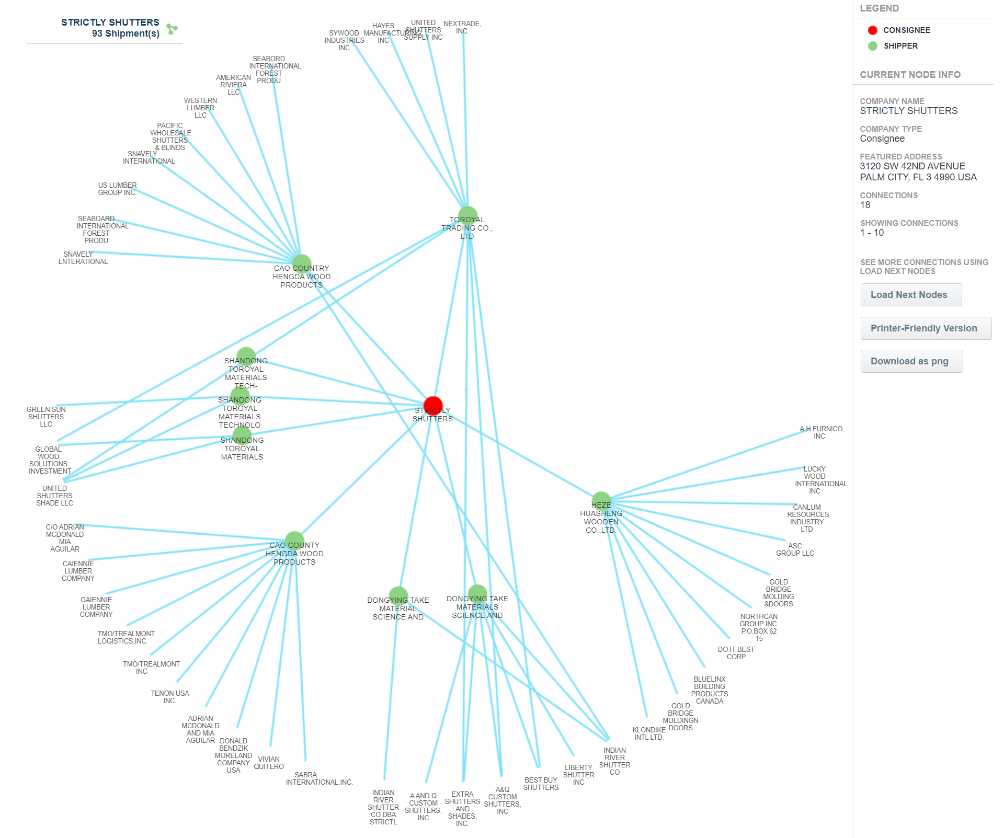Viewport: 1004px width, 838px height.
Task: Click the TMO/TREALMONT LOGISTICS,INC. label
Action: click(125, 637)
